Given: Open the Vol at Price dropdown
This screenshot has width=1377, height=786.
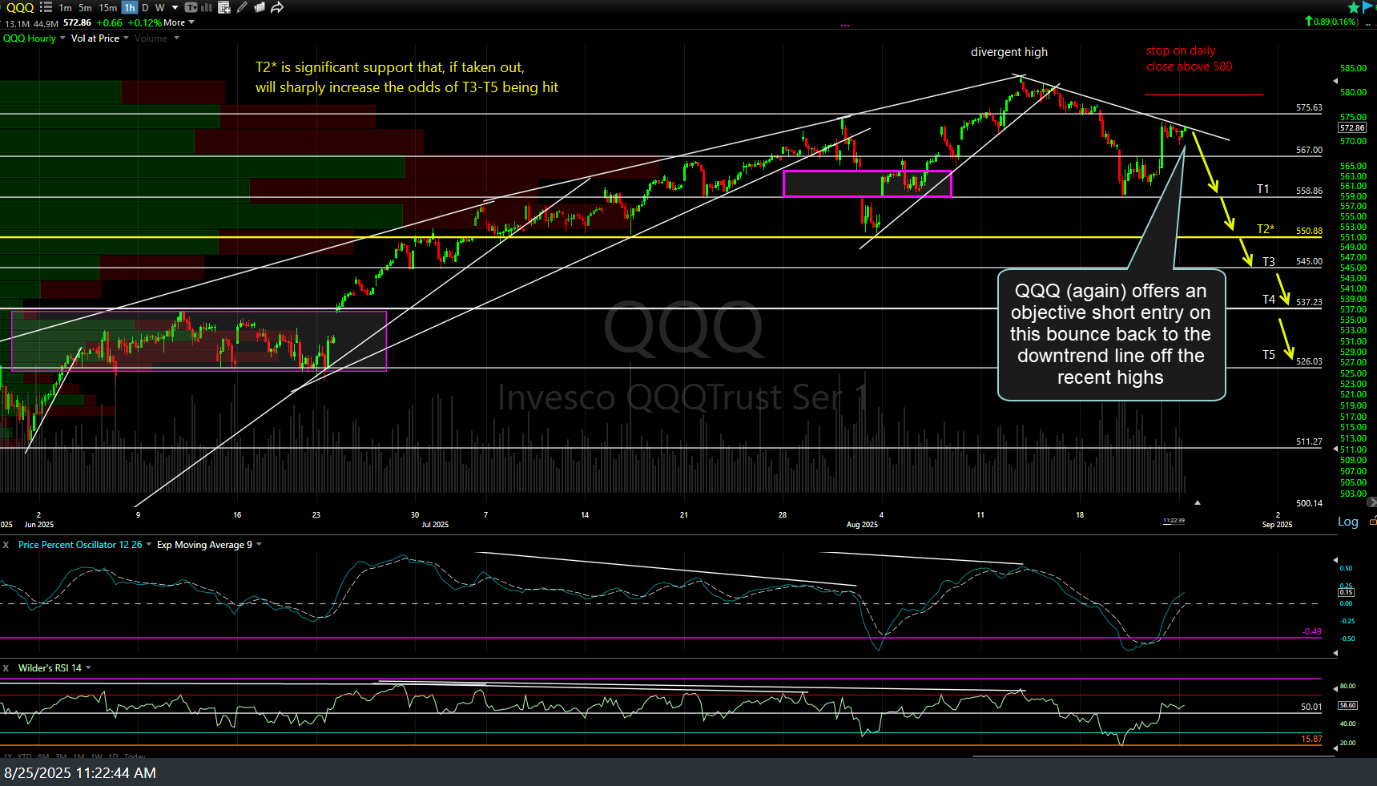Looking at the screenshot, I should coord(95,38).
